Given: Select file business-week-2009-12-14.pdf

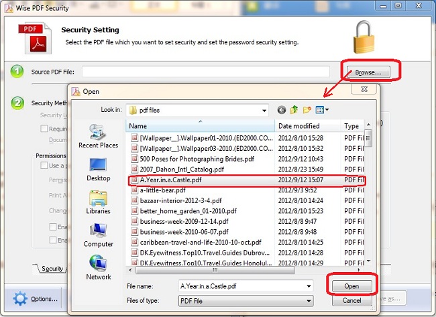Looking at the screenshot, I should (184, 221).
